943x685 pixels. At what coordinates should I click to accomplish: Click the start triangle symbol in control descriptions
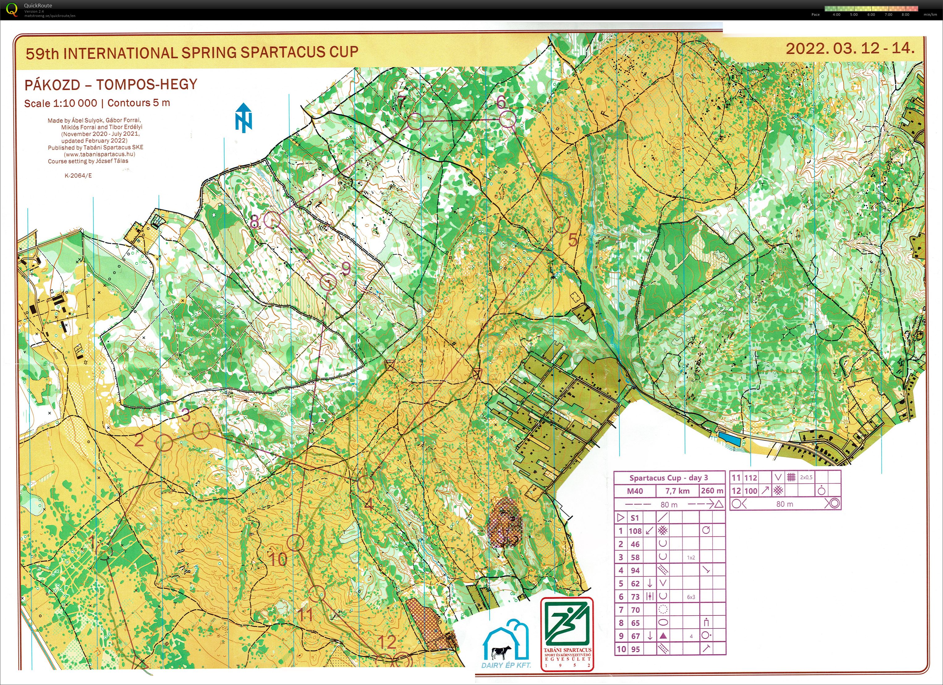(621, 518)
